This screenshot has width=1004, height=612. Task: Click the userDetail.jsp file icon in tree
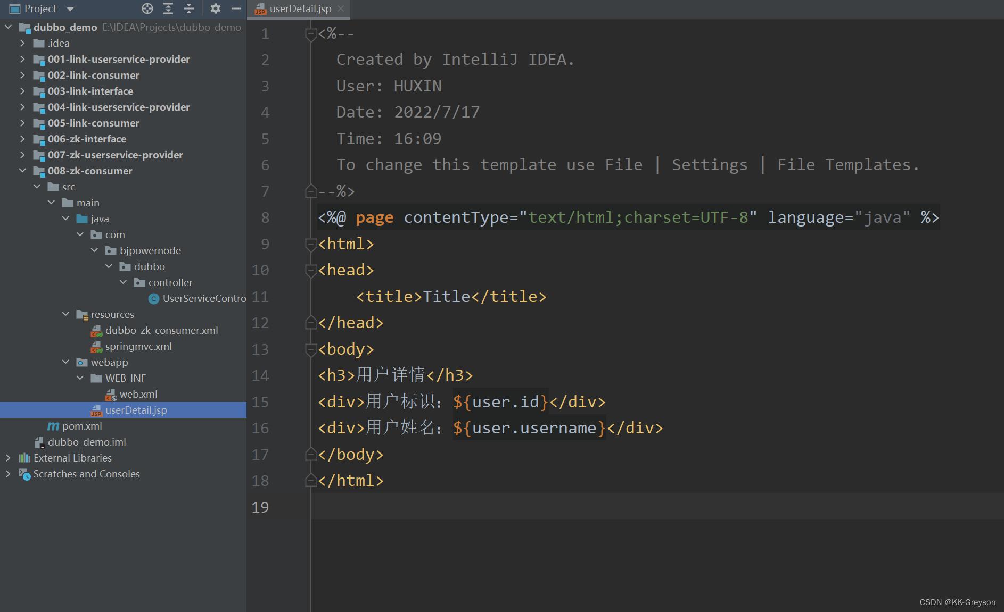[x=96, y=410]
